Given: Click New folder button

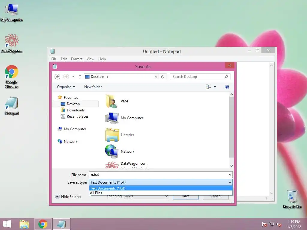Looking at the screenshot, I should (93, 87).
